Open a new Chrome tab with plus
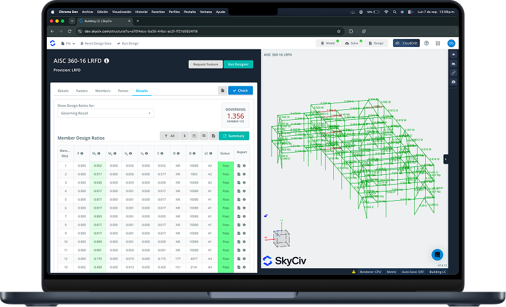This screenshot has height=307, width=506. click(x=138, y=21)
